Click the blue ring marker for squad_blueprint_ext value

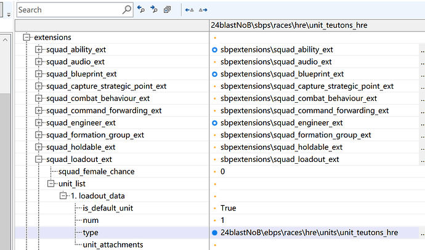[215, 75]
